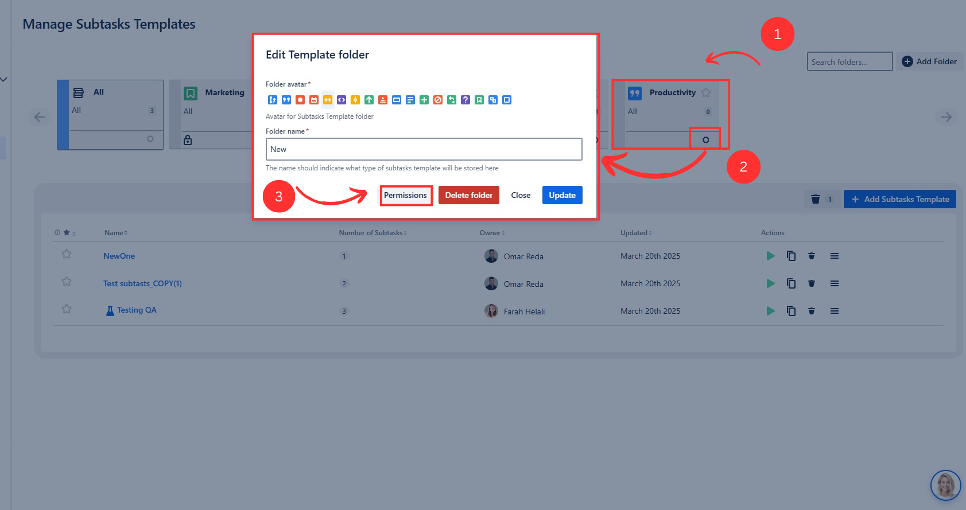
Task: Sort templates by Updated column
Action: [635, 233]
